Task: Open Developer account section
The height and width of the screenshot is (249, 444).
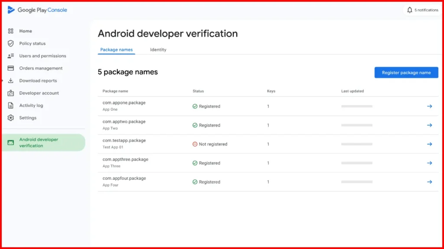Action: tap(39, 93)
